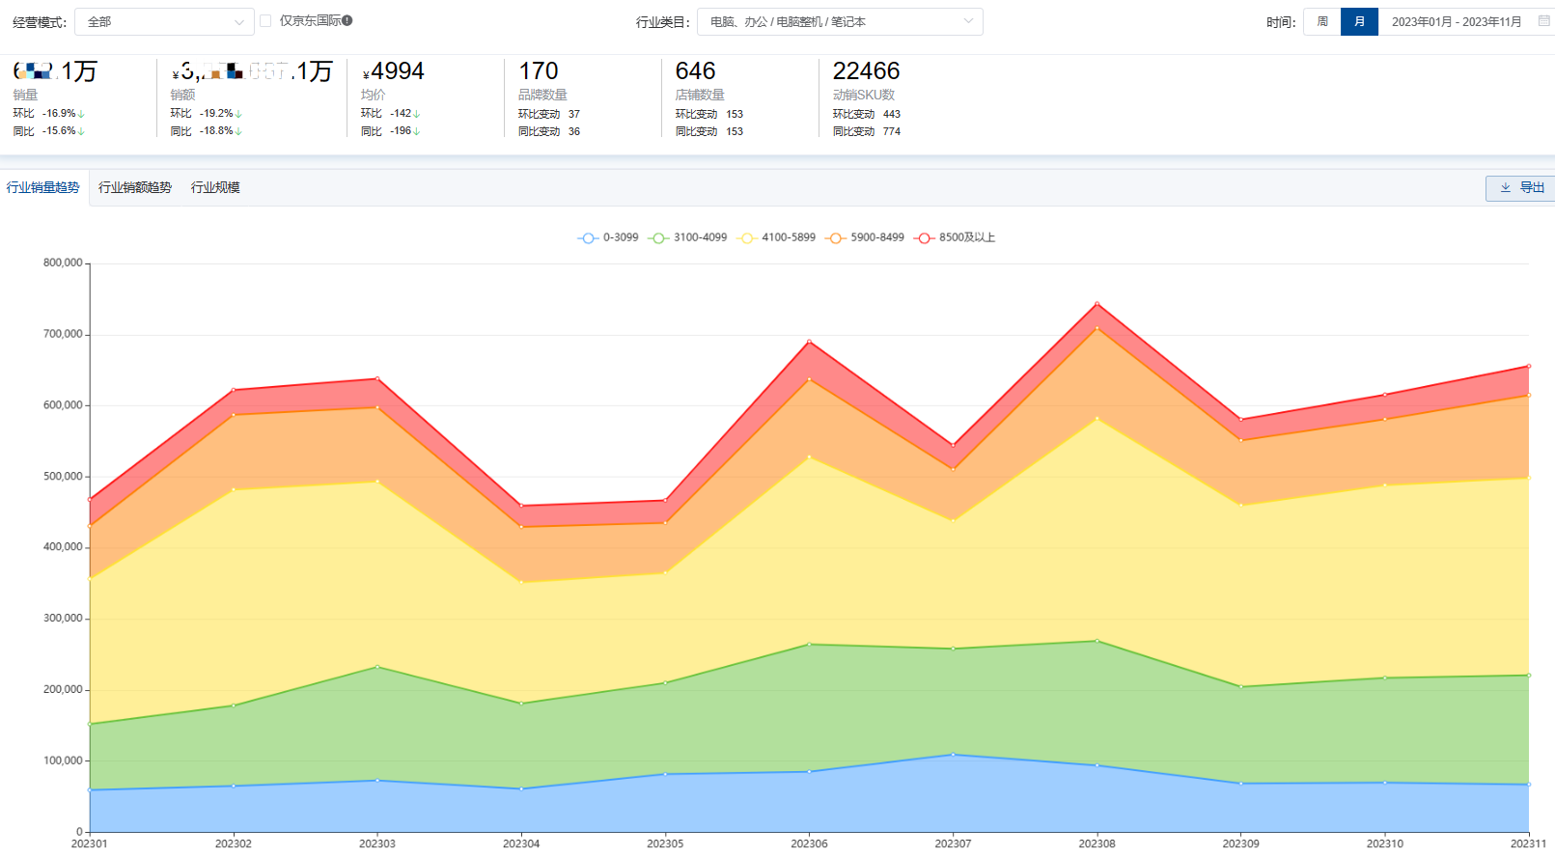Image resolution: width=1555 pixels, height=857 pixels.
Task: Click the red 8500及以上 legend marker
Action: tap(925, 237)
